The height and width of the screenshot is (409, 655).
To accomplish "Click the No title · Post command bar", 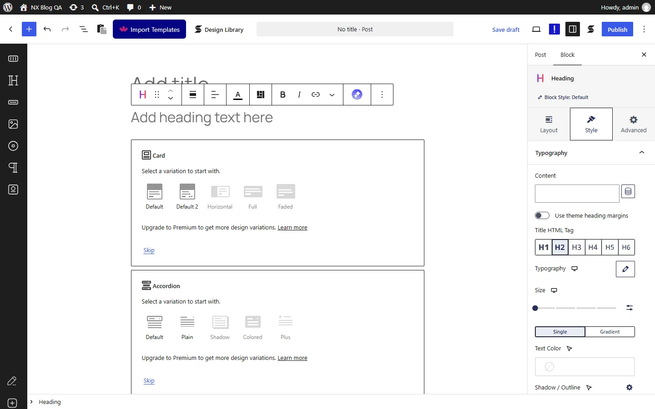I will pyautogui.click(x=355, y=29).
